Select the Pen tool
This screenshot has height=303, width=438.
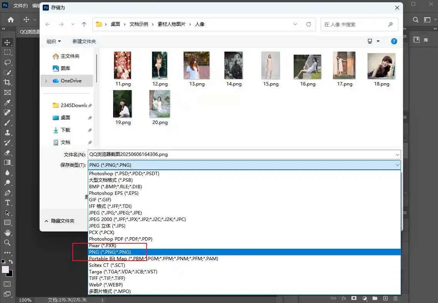click(8, 193)
